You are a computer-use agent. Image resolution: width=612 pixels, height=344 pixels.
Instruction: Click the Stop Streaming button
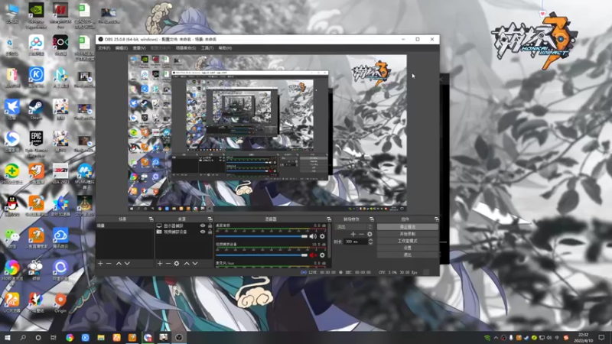tap(408, 227)
